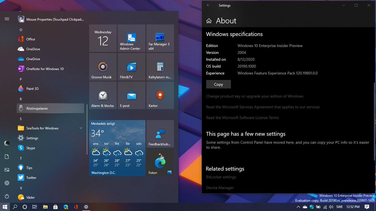This screenshot has width=376, height=211.
Task: Jump to the letter V app group
Action: click(x=21, y=188)
